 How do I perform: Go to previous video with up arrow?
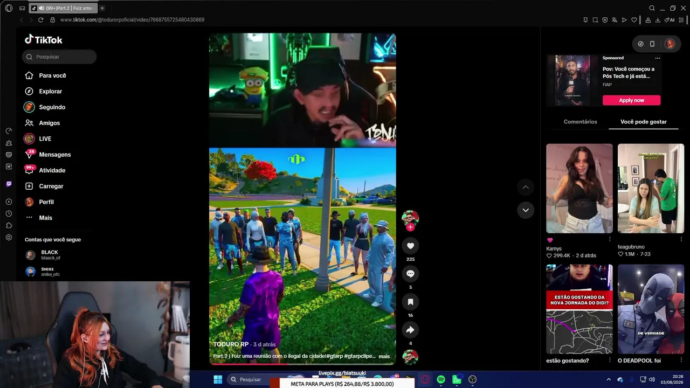point(526,187)
